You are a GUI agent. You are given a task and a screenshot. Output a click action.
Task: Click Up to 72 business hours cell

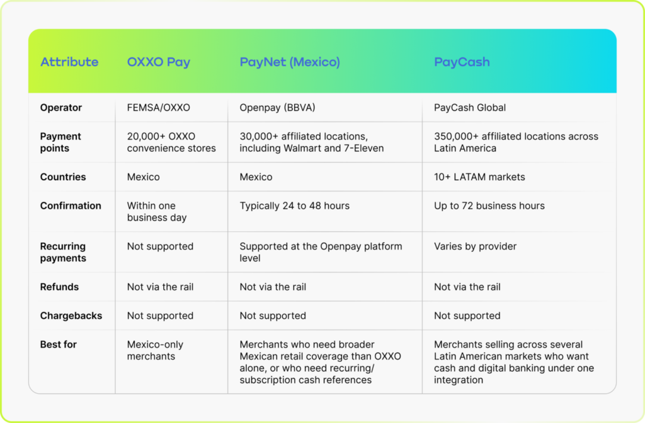489,206
